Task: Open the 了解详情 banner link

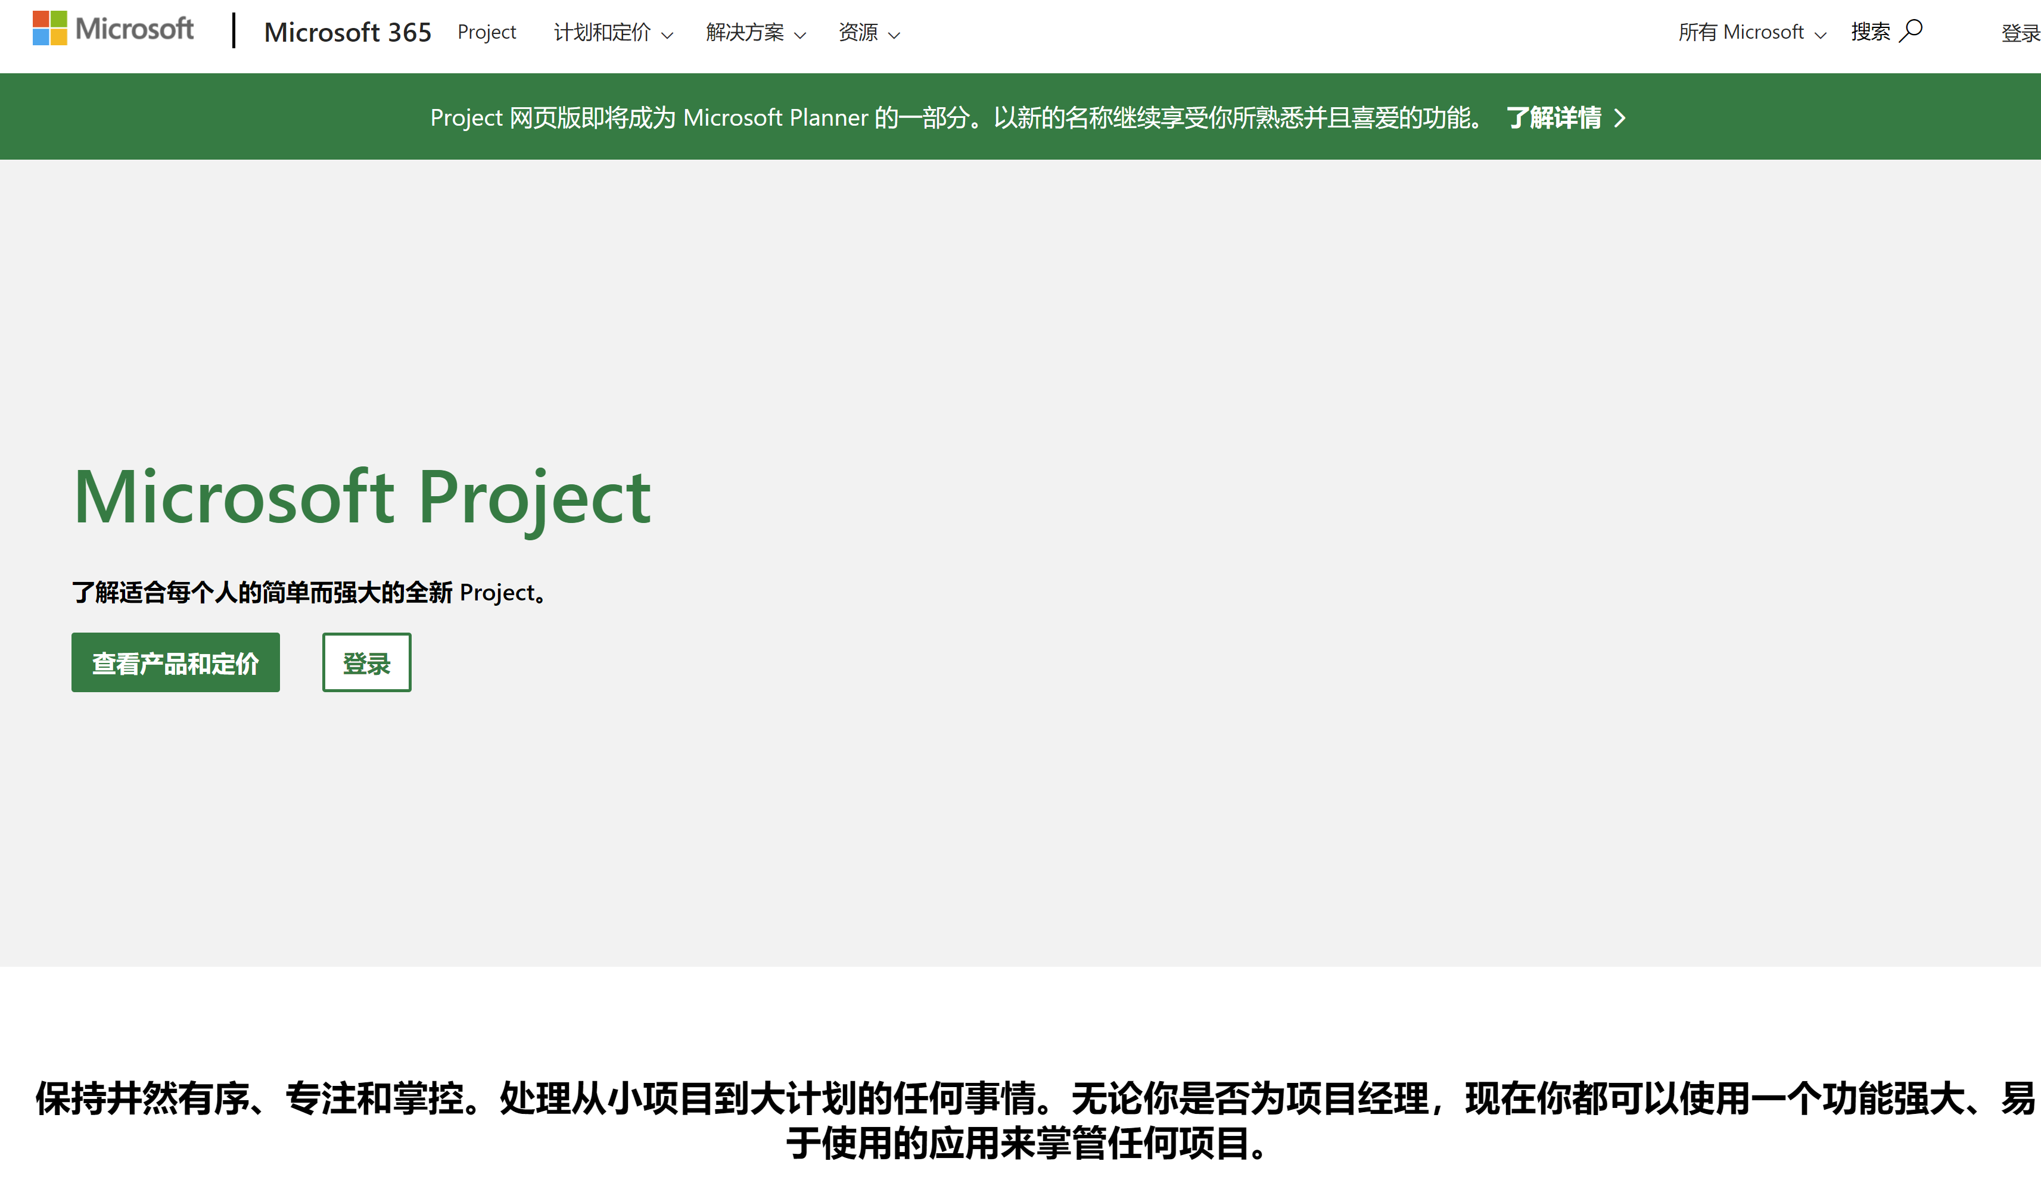Action: pyautogui.click(x=1554, y=118)
